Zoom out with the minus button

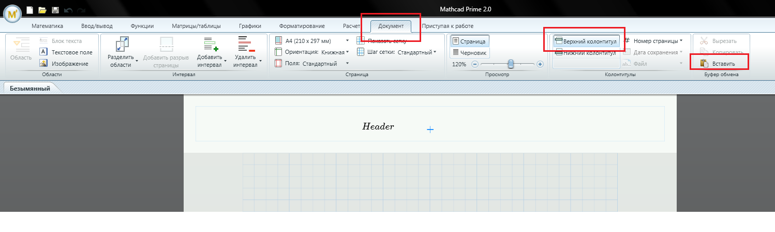475,64
